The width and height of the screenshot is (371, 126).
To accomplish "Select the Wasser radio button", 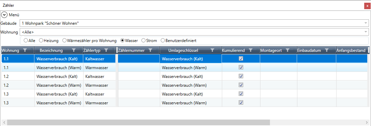I will (x=122, y=41).
